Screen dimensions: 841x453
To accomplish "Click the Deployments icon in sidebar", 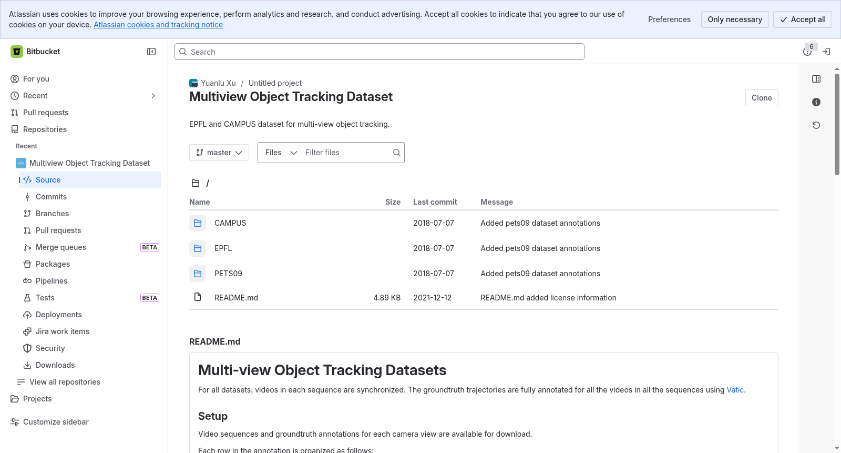I will coord(27,315).
